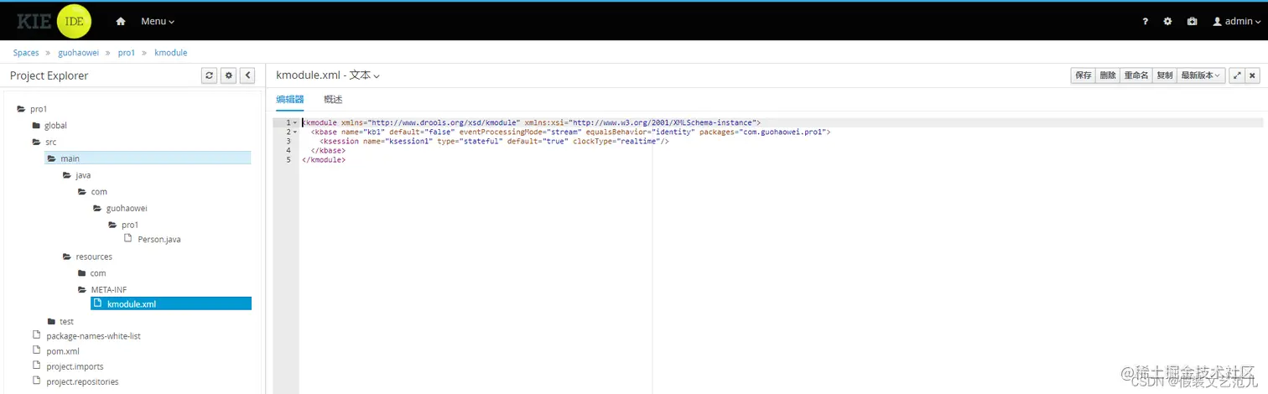Click the closing </kbase> line

click(x=328, y=151)
